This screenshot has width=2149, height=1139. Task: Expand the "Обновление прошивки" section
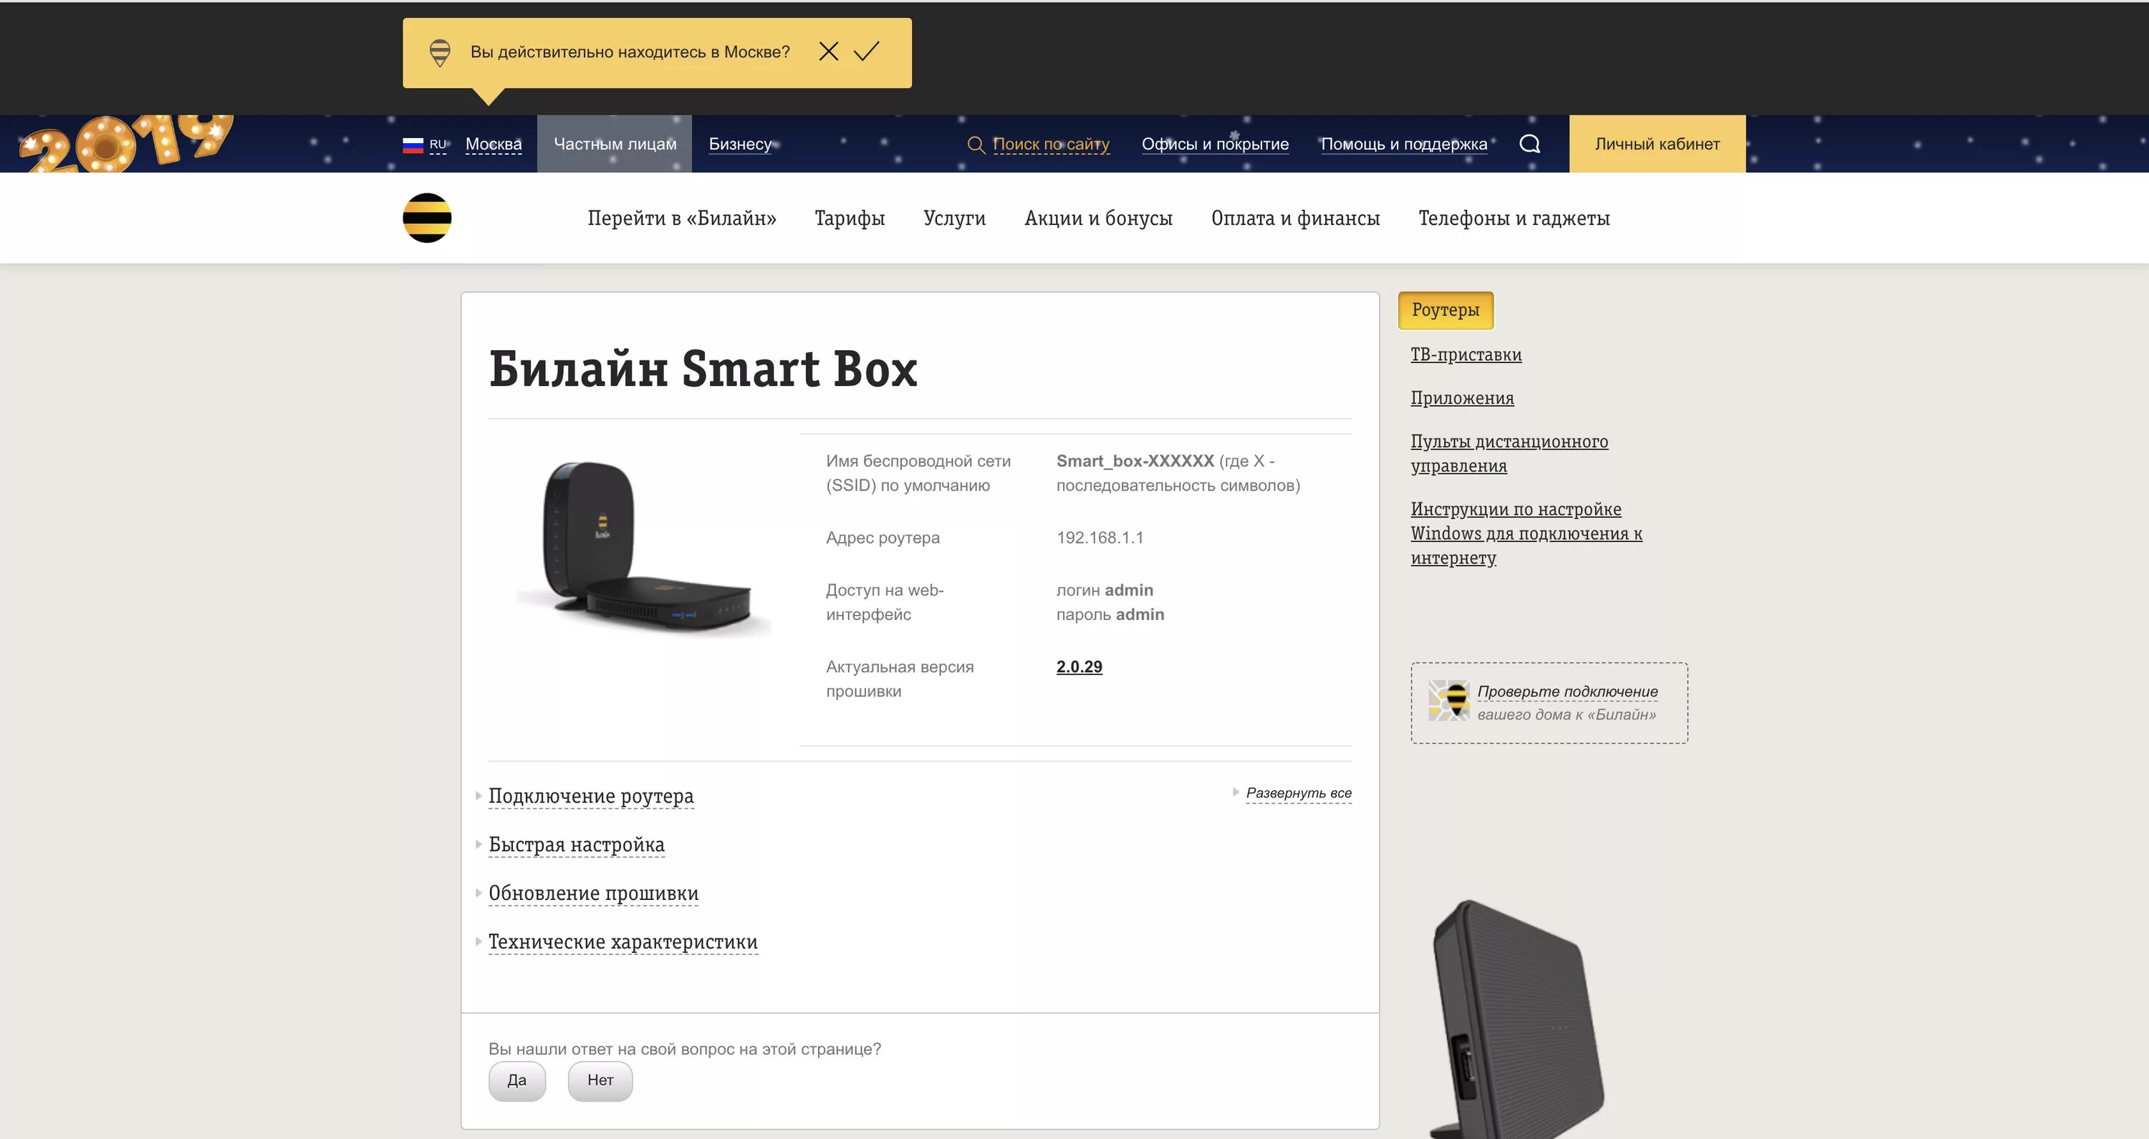(x=593, y=893)
